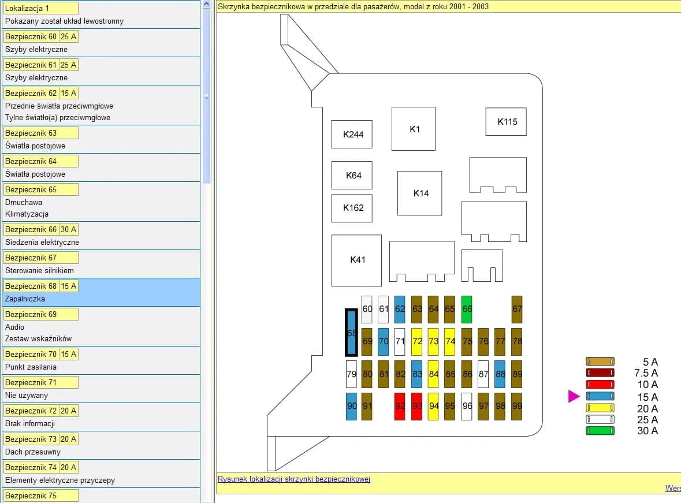This screenshot has height=503, width=681.
Task: Select relay K115 in fuse box
Action: click(x=506, y=122)
